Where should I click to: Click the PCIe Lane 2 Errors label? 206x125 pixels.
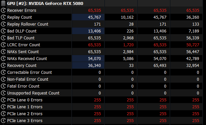[x=25, y=114]
